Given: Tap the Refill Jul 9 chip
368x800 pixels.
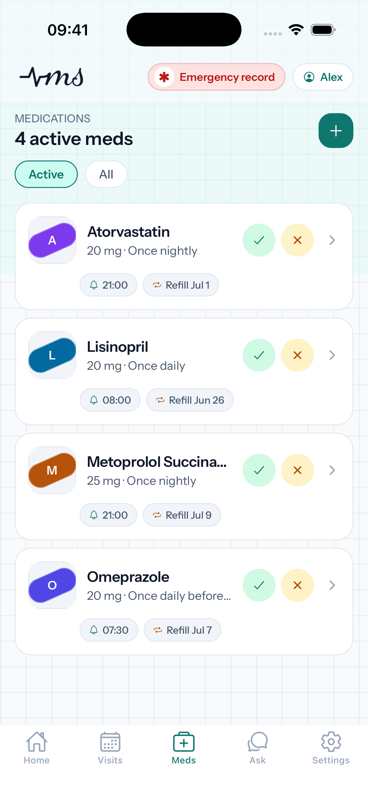Looking at the screenshot, I should pos(182,515).
